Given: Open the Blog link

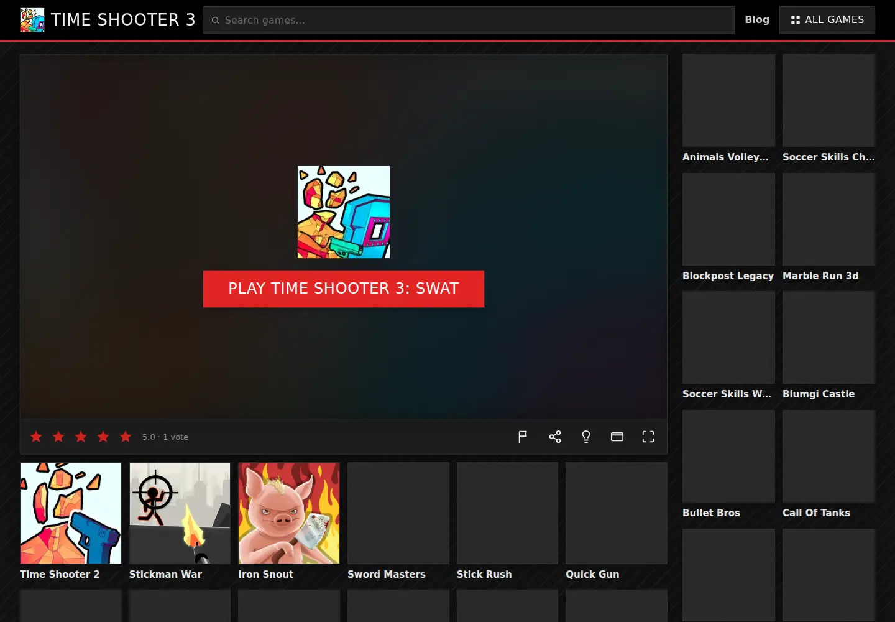Looking at the screenshot, I should 757,20.
